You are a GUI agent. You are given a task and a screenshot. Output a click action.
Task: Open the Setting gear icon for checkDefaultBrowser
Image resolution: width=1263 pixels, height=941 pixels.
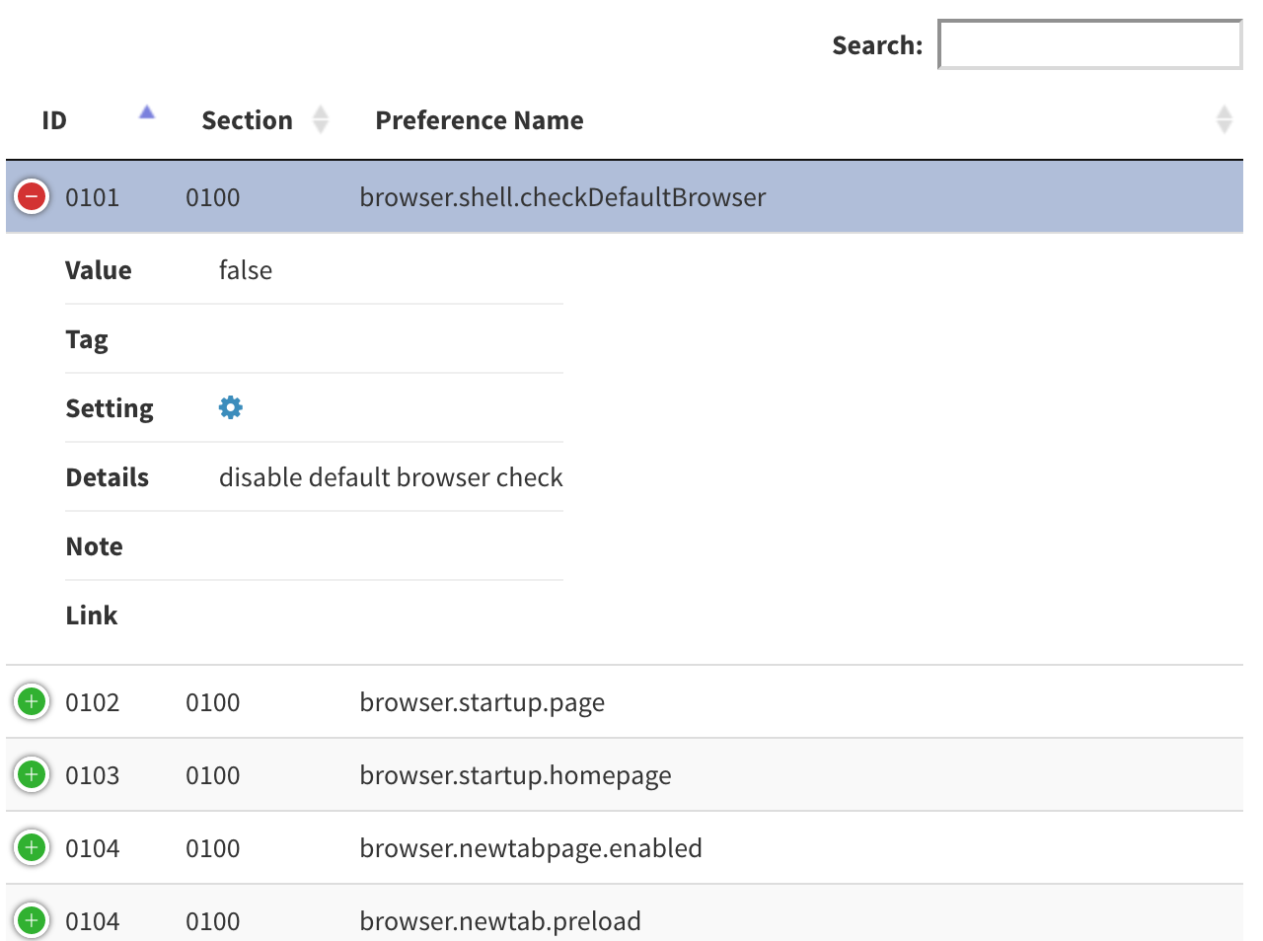(229, 407)
